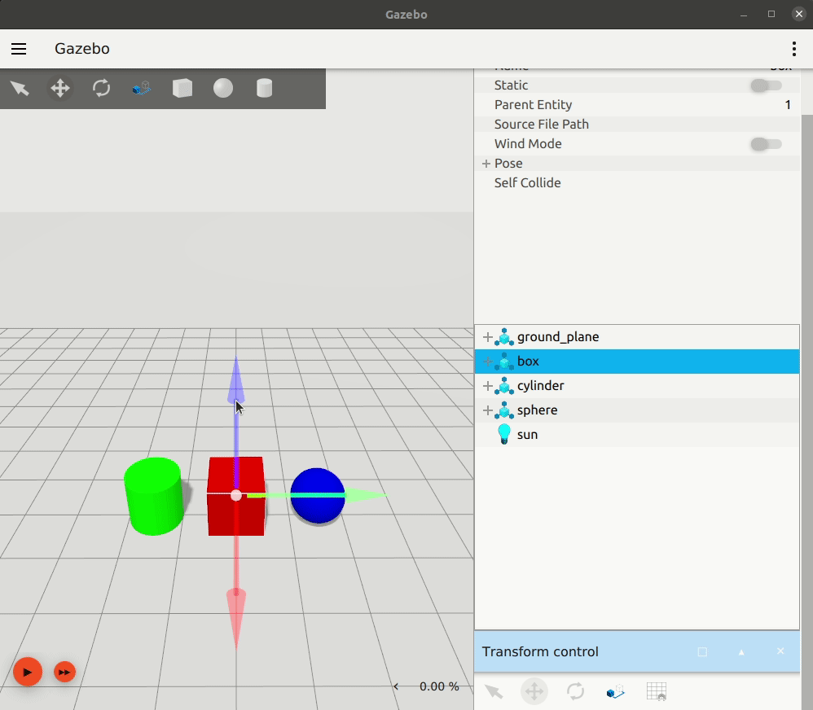813x710 pixels.
Task: Open the hamburger menu
Action: tap(19, 49)
